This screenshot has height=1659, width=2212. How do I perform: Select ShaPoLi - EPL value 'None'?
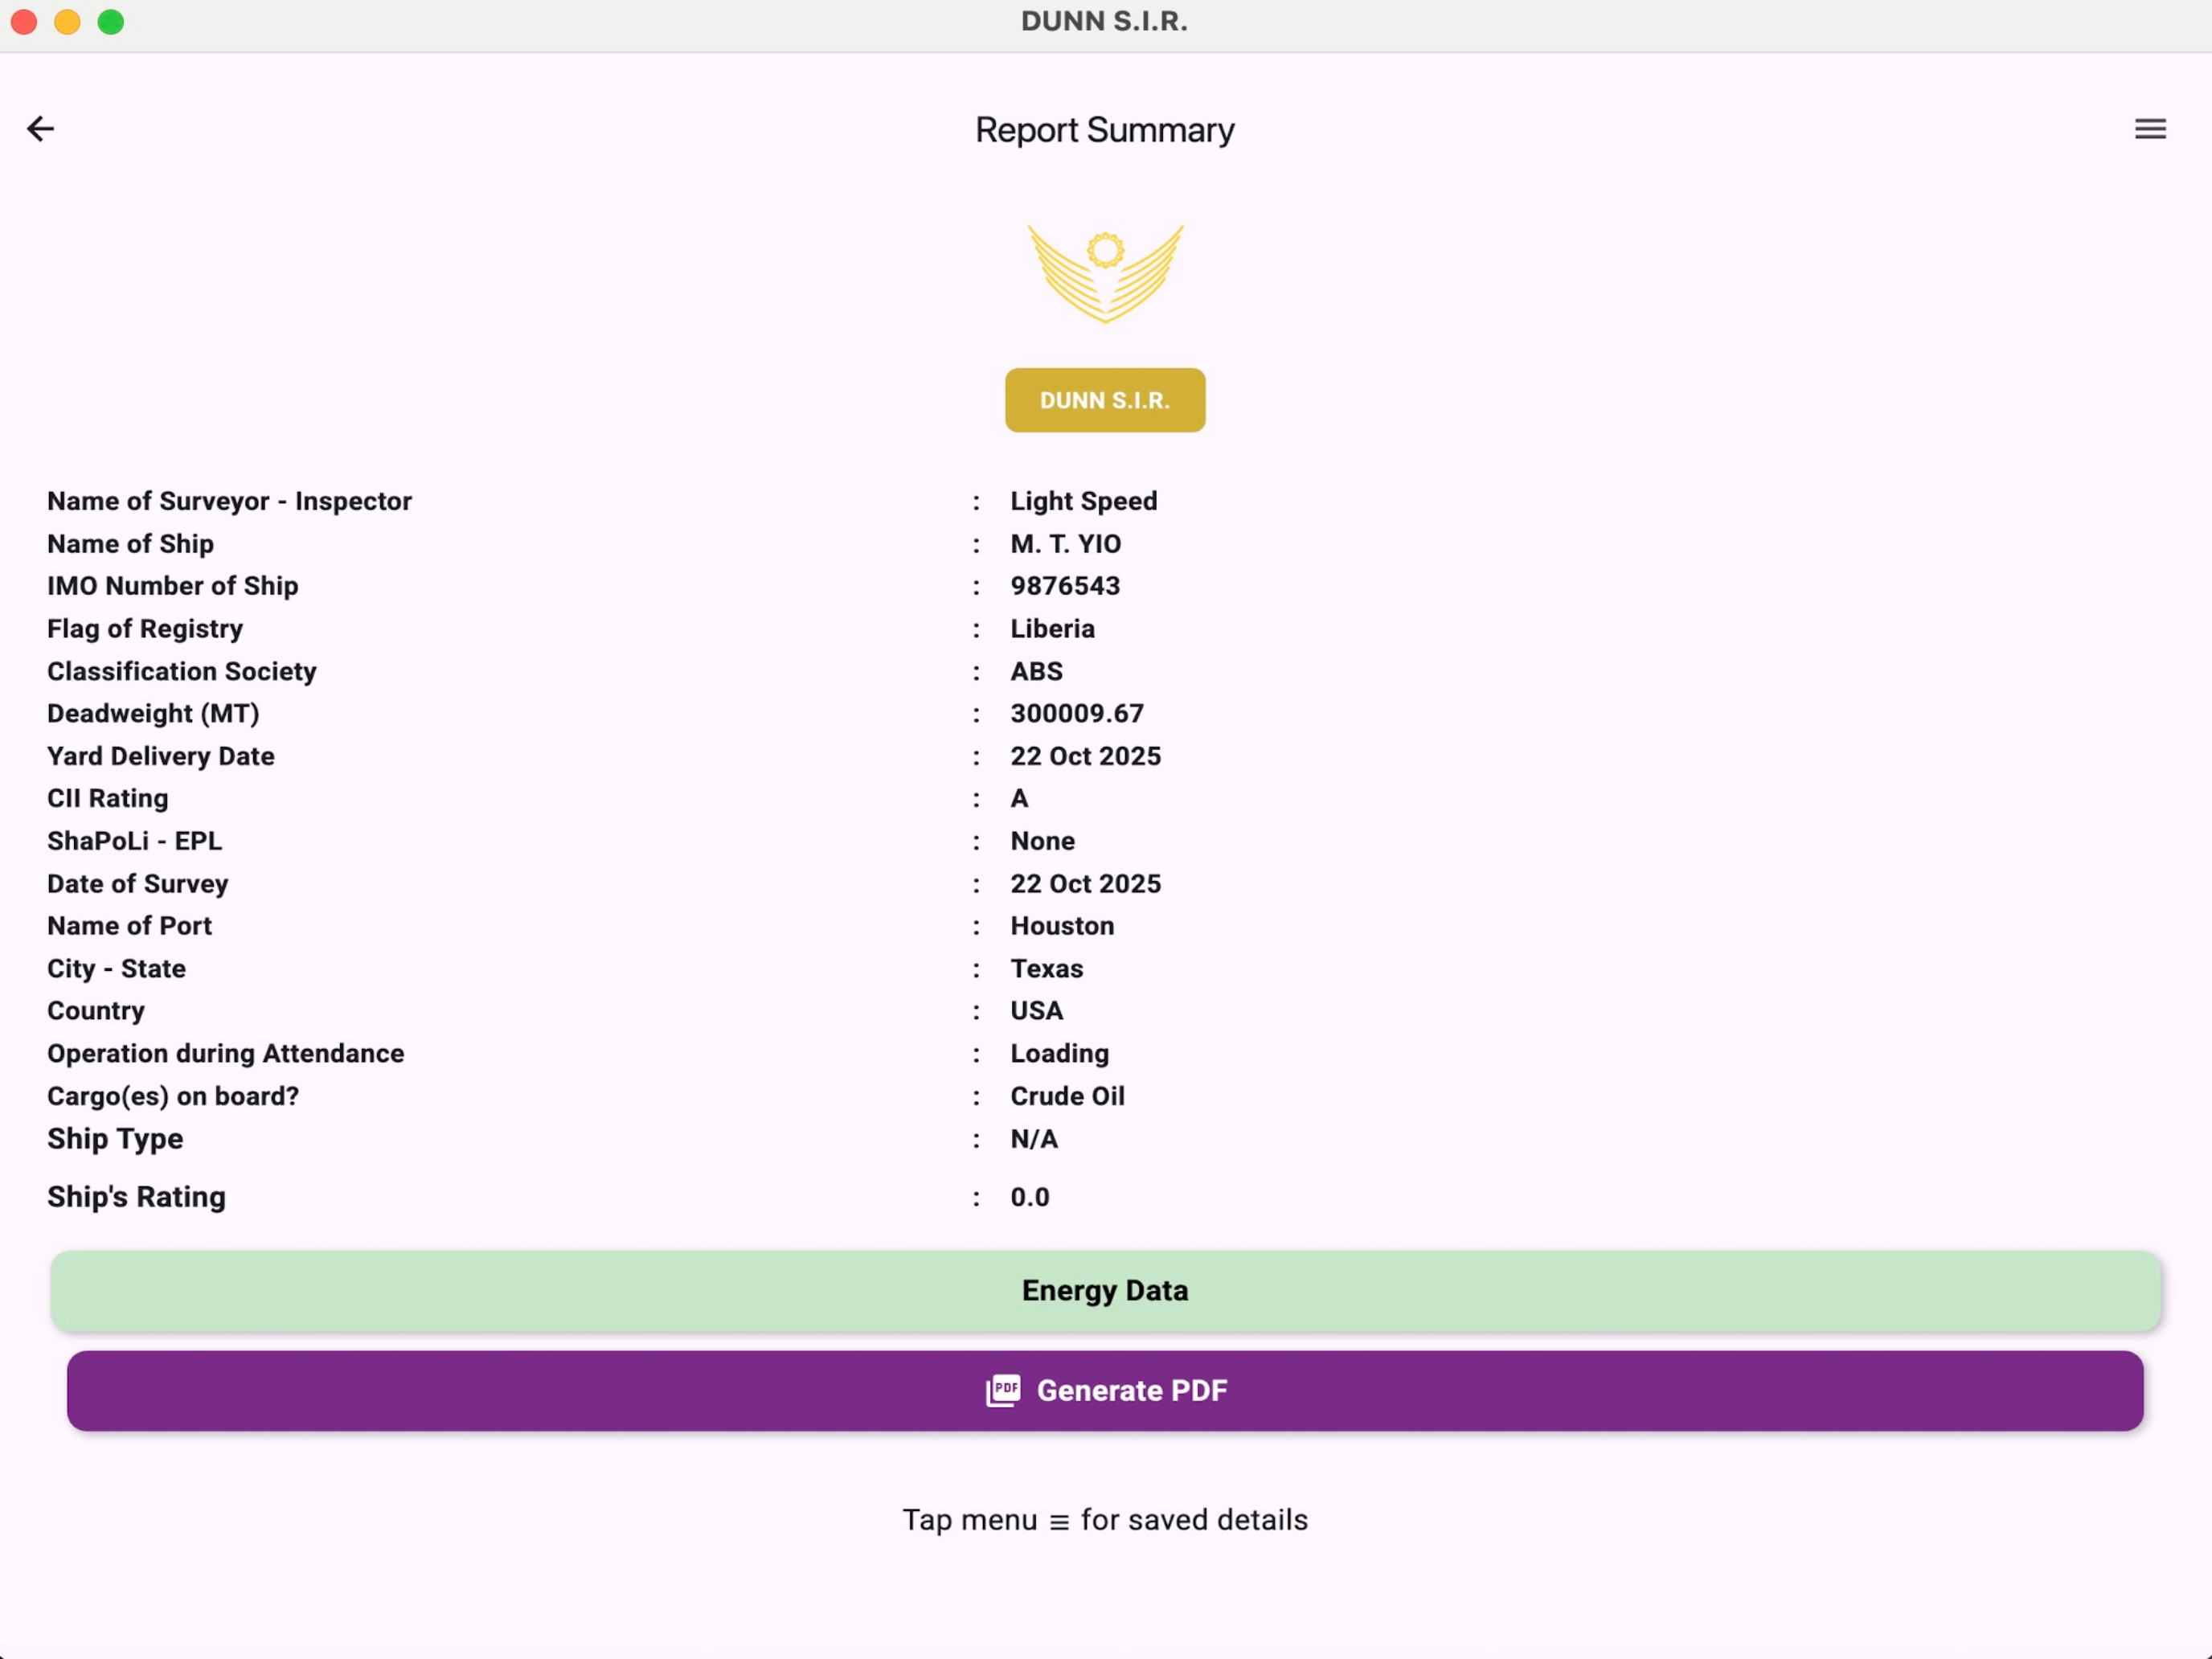coord(1042,842)
